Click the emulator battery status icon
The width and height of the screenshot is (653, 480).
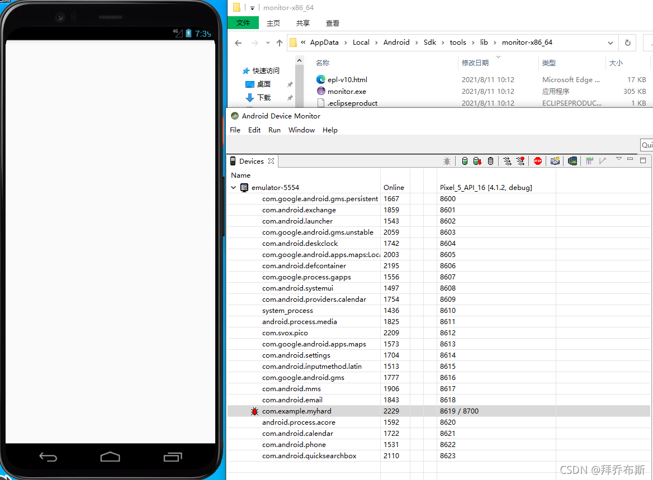tap(188, 34)
